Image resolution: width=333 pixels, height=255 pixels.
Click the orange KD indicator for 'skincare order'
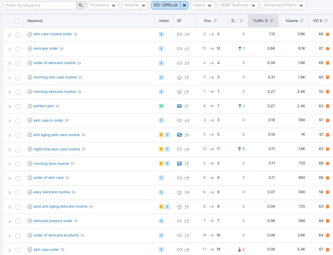tap(327, 49)
